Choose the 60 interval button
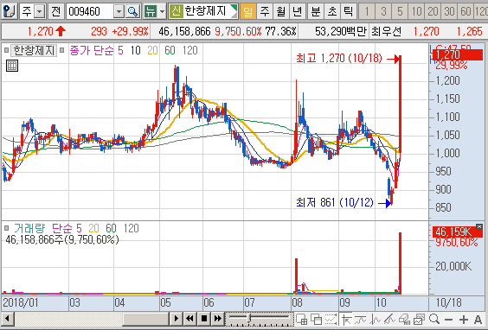This screenshot has width=488, height=330. (466, 12)
